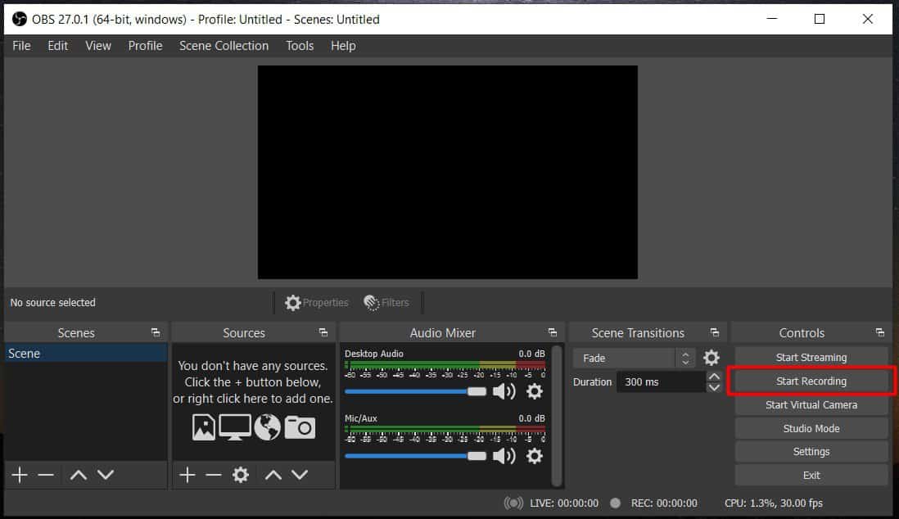Viewport: 899px width, 519px height.
Task: Adjust the Mic/Aux volume slider
Action: pos(416,457)
